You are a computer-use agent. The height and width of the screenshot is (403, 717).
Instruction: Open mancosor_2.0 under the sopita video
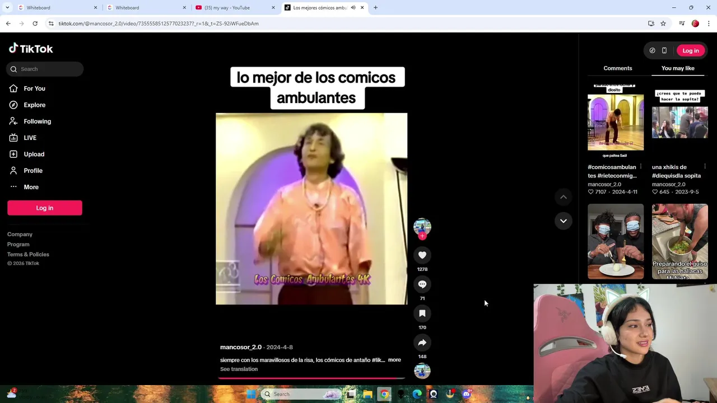pos(668,184)
